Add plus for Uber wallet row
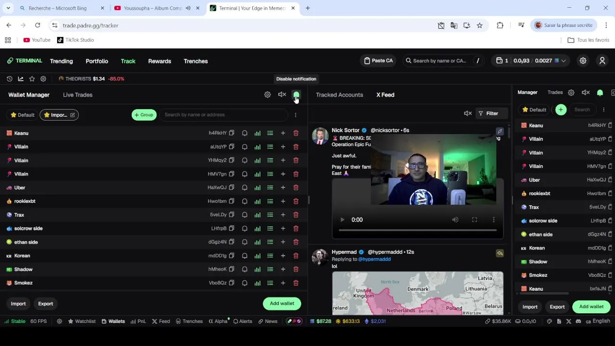 tap(283, 187)
